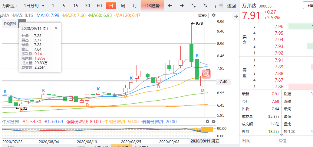Close the 2020/09/11 data tooltip

[x=56, y=28]
